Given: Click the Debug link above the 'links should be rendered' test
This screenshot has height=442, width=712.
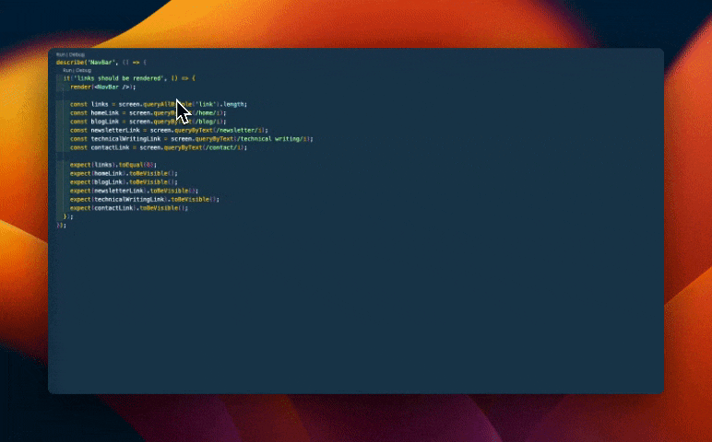Looking at the screenshot, I should 84,70.
